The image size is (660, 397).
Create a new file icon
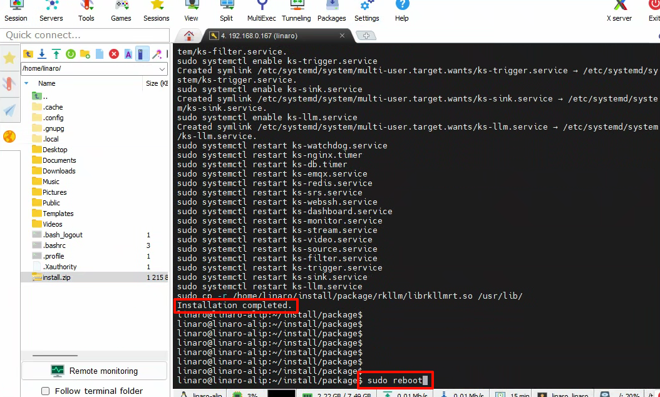(x=100, y=54)
